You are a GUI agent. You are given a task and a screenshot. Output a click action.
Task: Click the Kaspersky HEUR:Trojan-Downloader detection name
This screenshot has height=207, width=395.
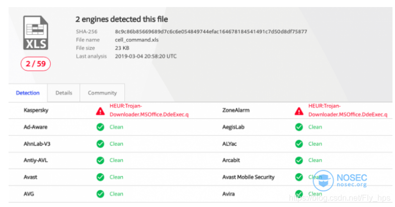[149, 110]
